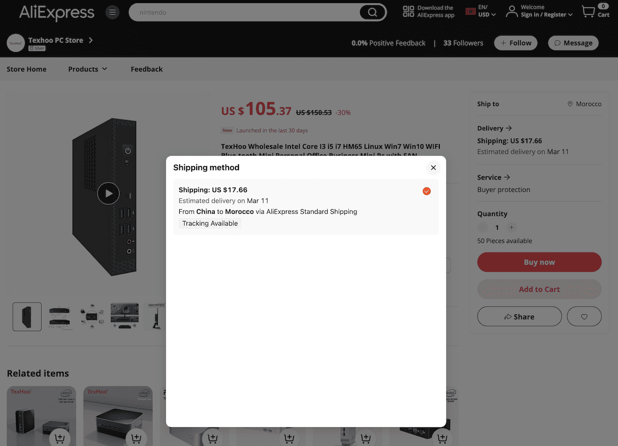Click the Download AliExpress app QR icon
Viewport: 618px width, 446px height.
(x=408, y=11)
